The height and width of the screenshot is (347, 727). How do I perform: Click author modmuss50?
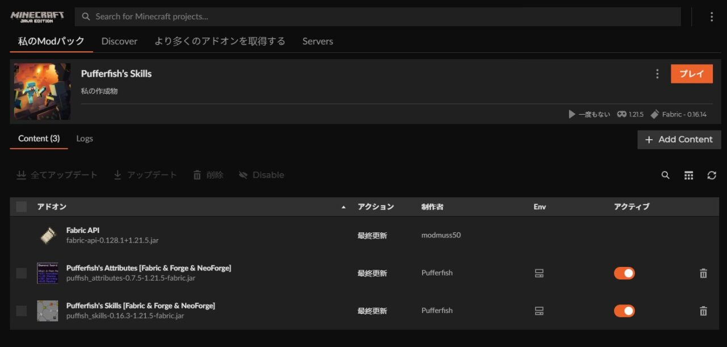click(x=441, y=235)
